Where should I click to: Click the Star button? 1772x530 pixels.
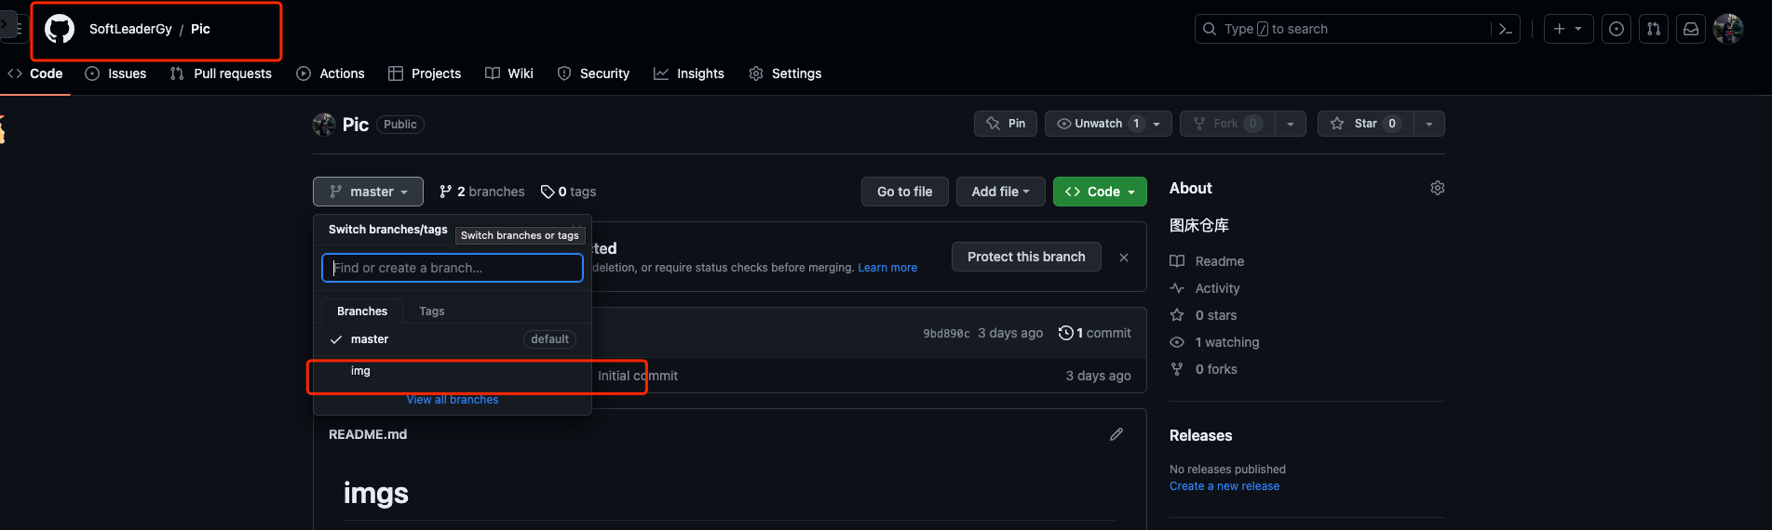click(1366, 124)
